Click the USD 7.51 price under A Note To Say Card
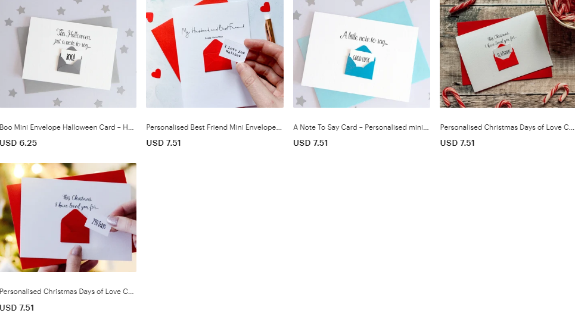The height and width of the screenshot is (313, 575). pyautogui.click(x=310, y=143)
